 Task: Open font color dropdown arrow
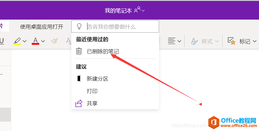click(43, 41)
